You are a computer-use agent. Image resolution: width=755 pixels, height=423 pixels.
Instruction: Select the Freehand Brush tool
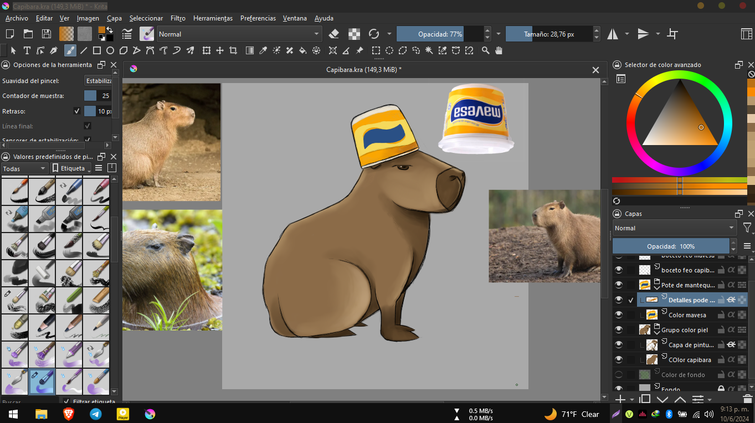tap(70, 50)
